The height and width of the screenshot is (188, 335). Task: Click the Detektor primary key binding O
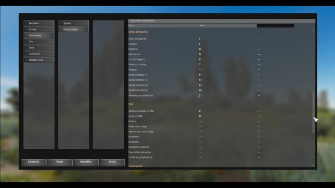(x=200, y=49)
